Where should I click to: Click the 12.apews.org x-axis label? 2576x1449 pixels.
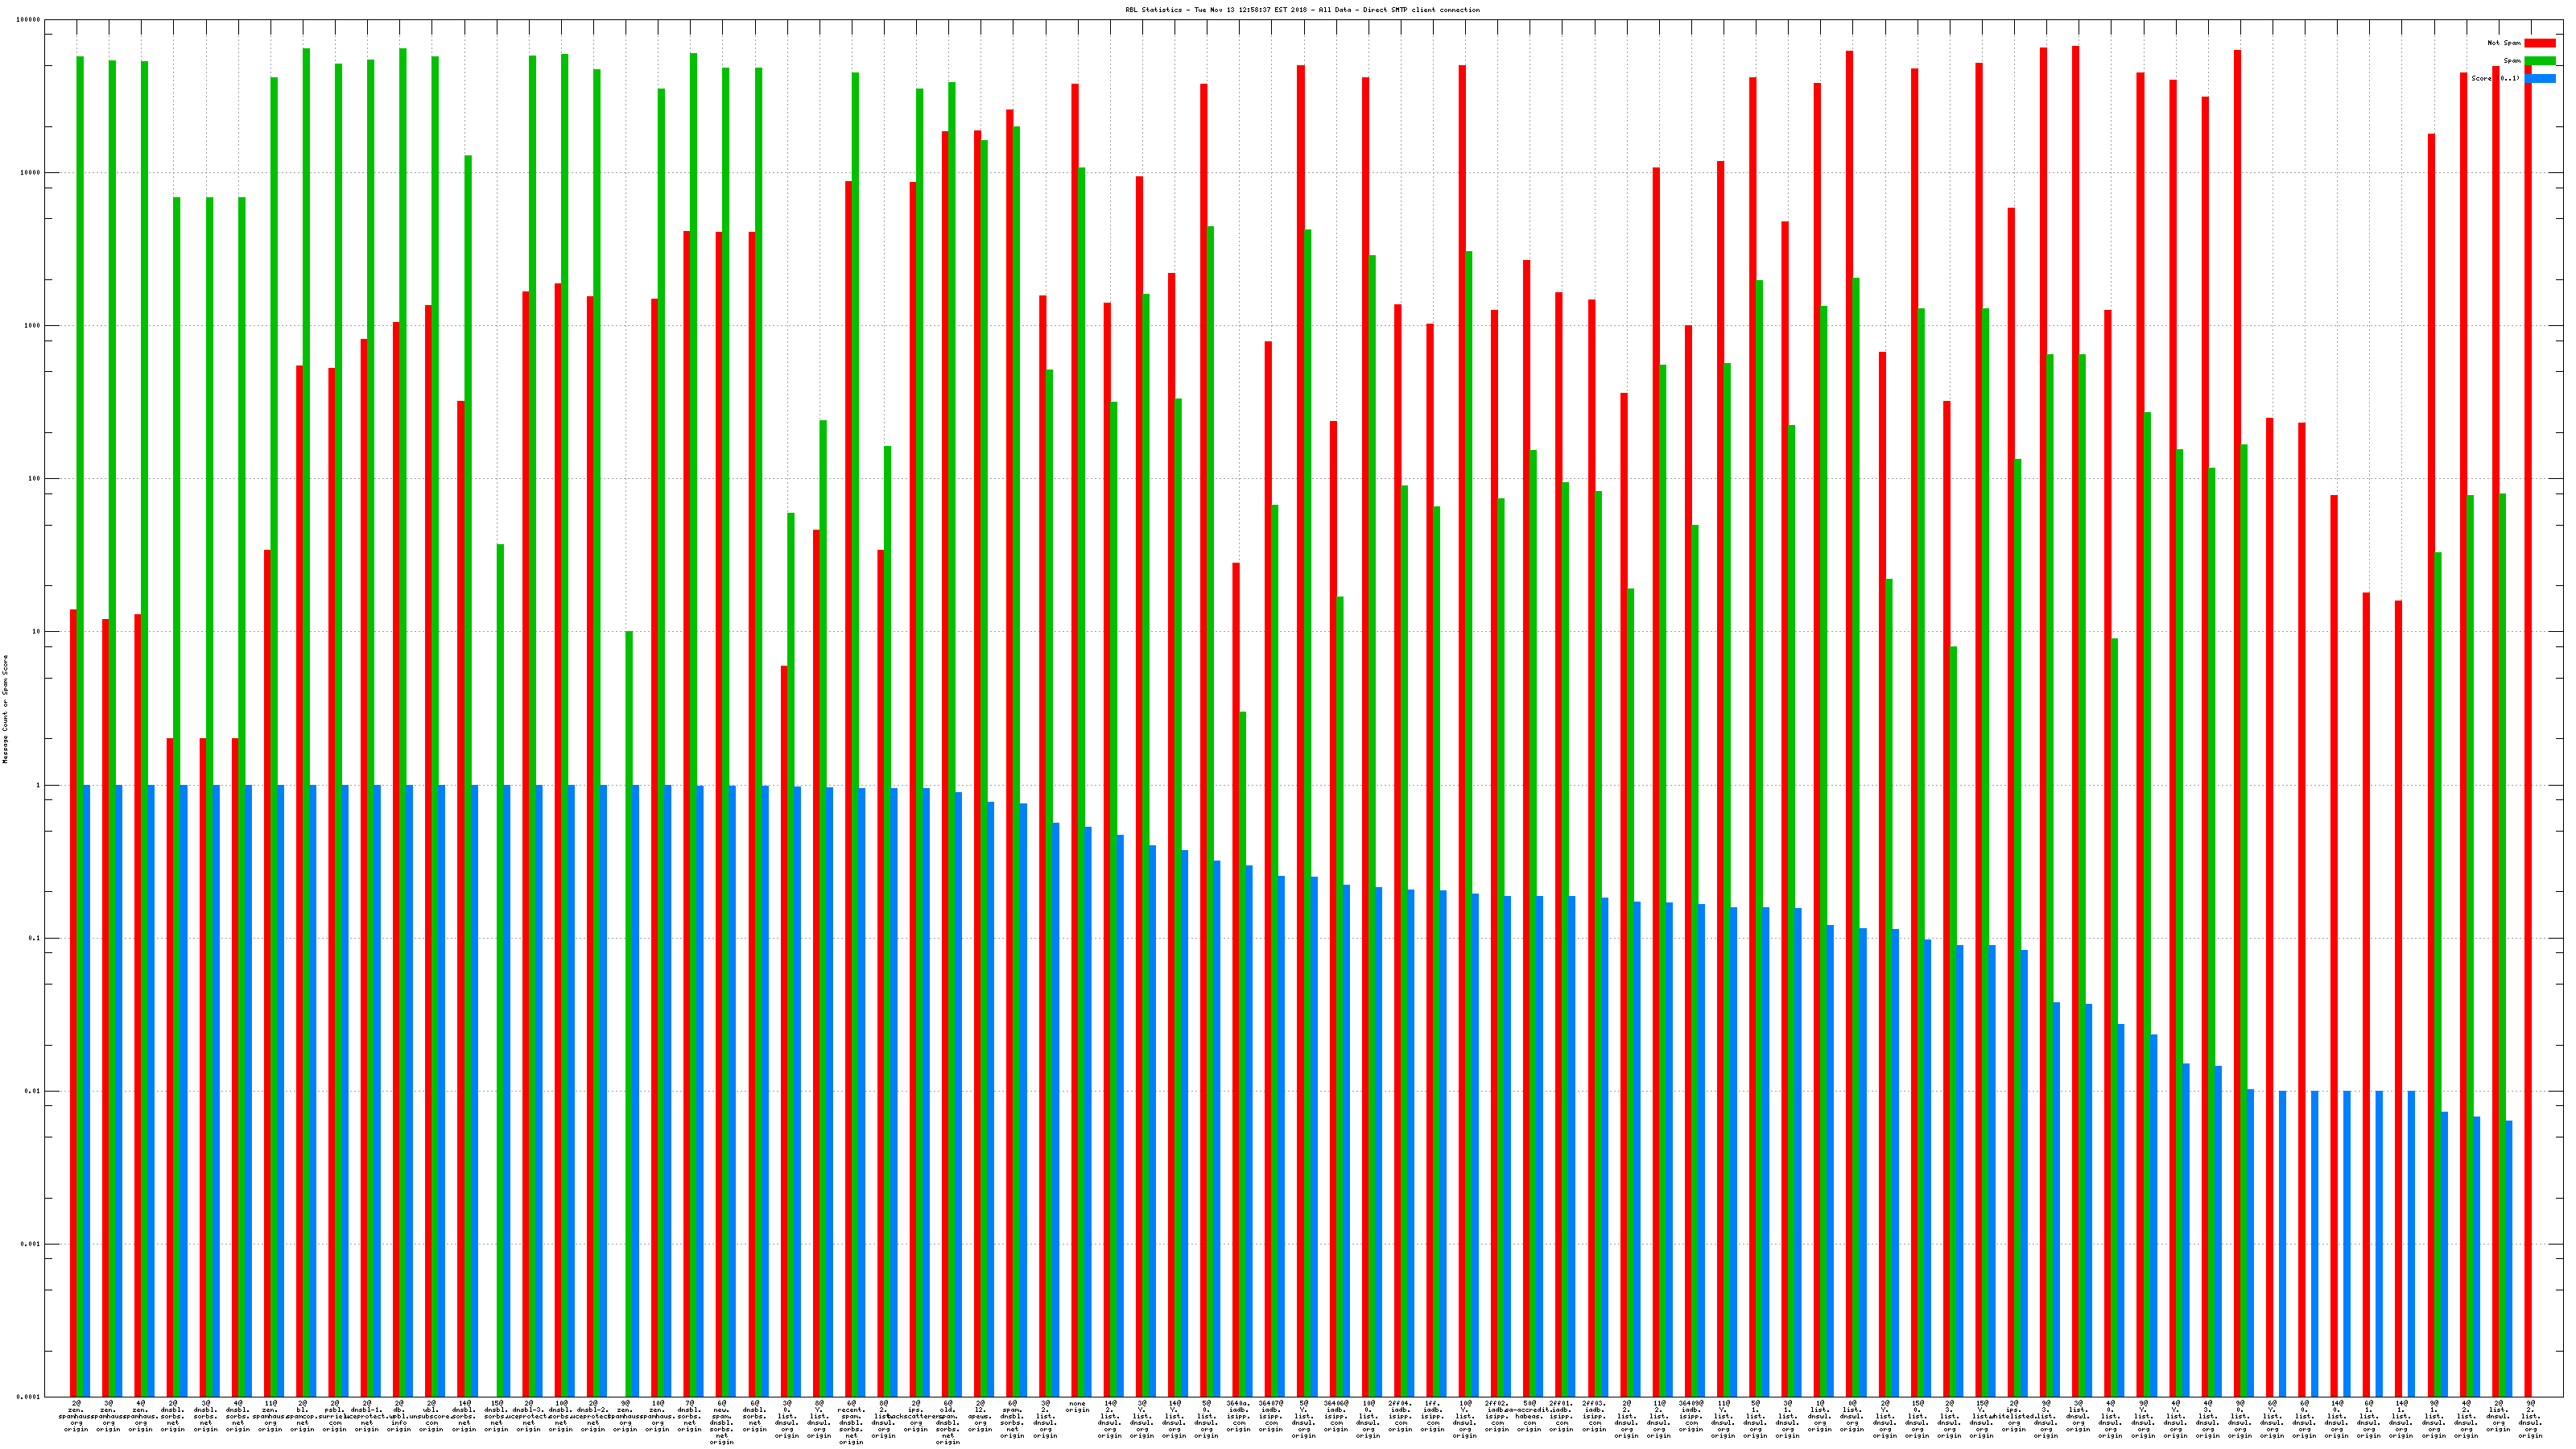pyautogui.click(x=980, y=1416)
